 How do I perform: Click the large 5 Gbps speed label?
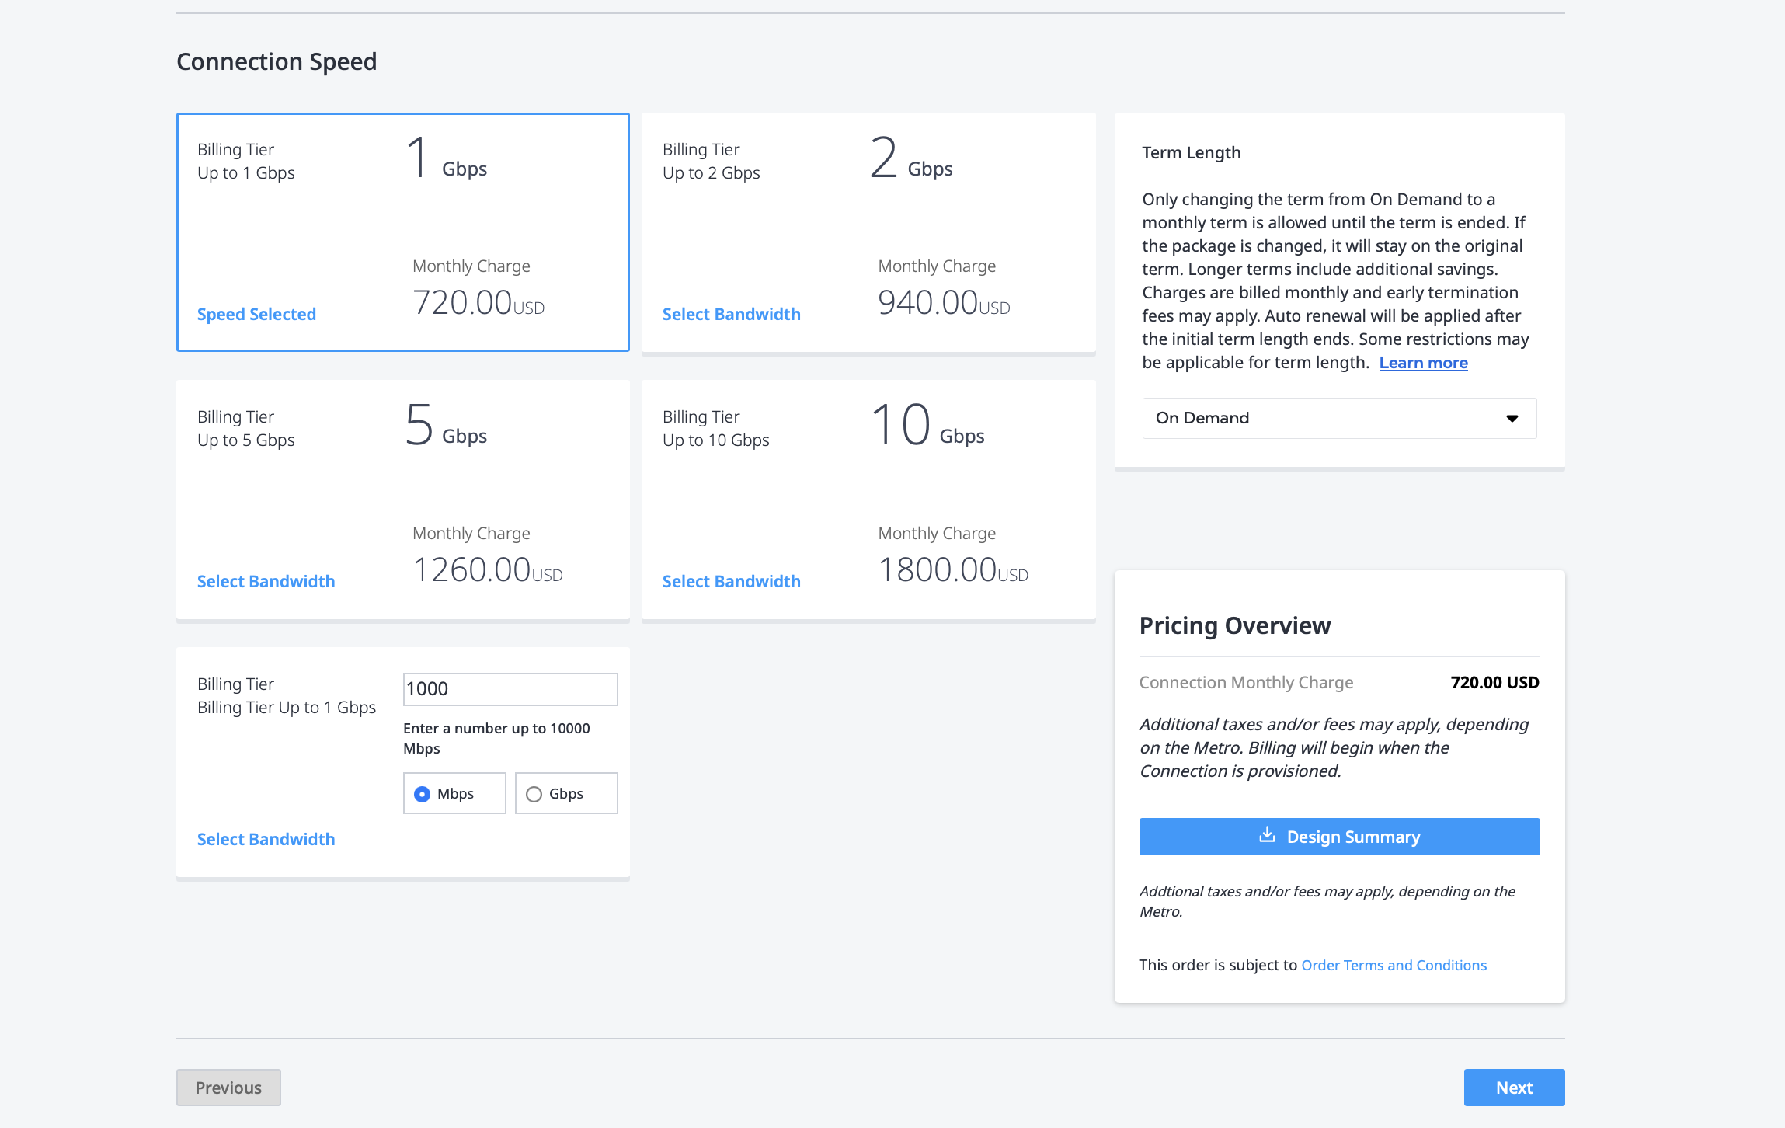tap(446, 424)
